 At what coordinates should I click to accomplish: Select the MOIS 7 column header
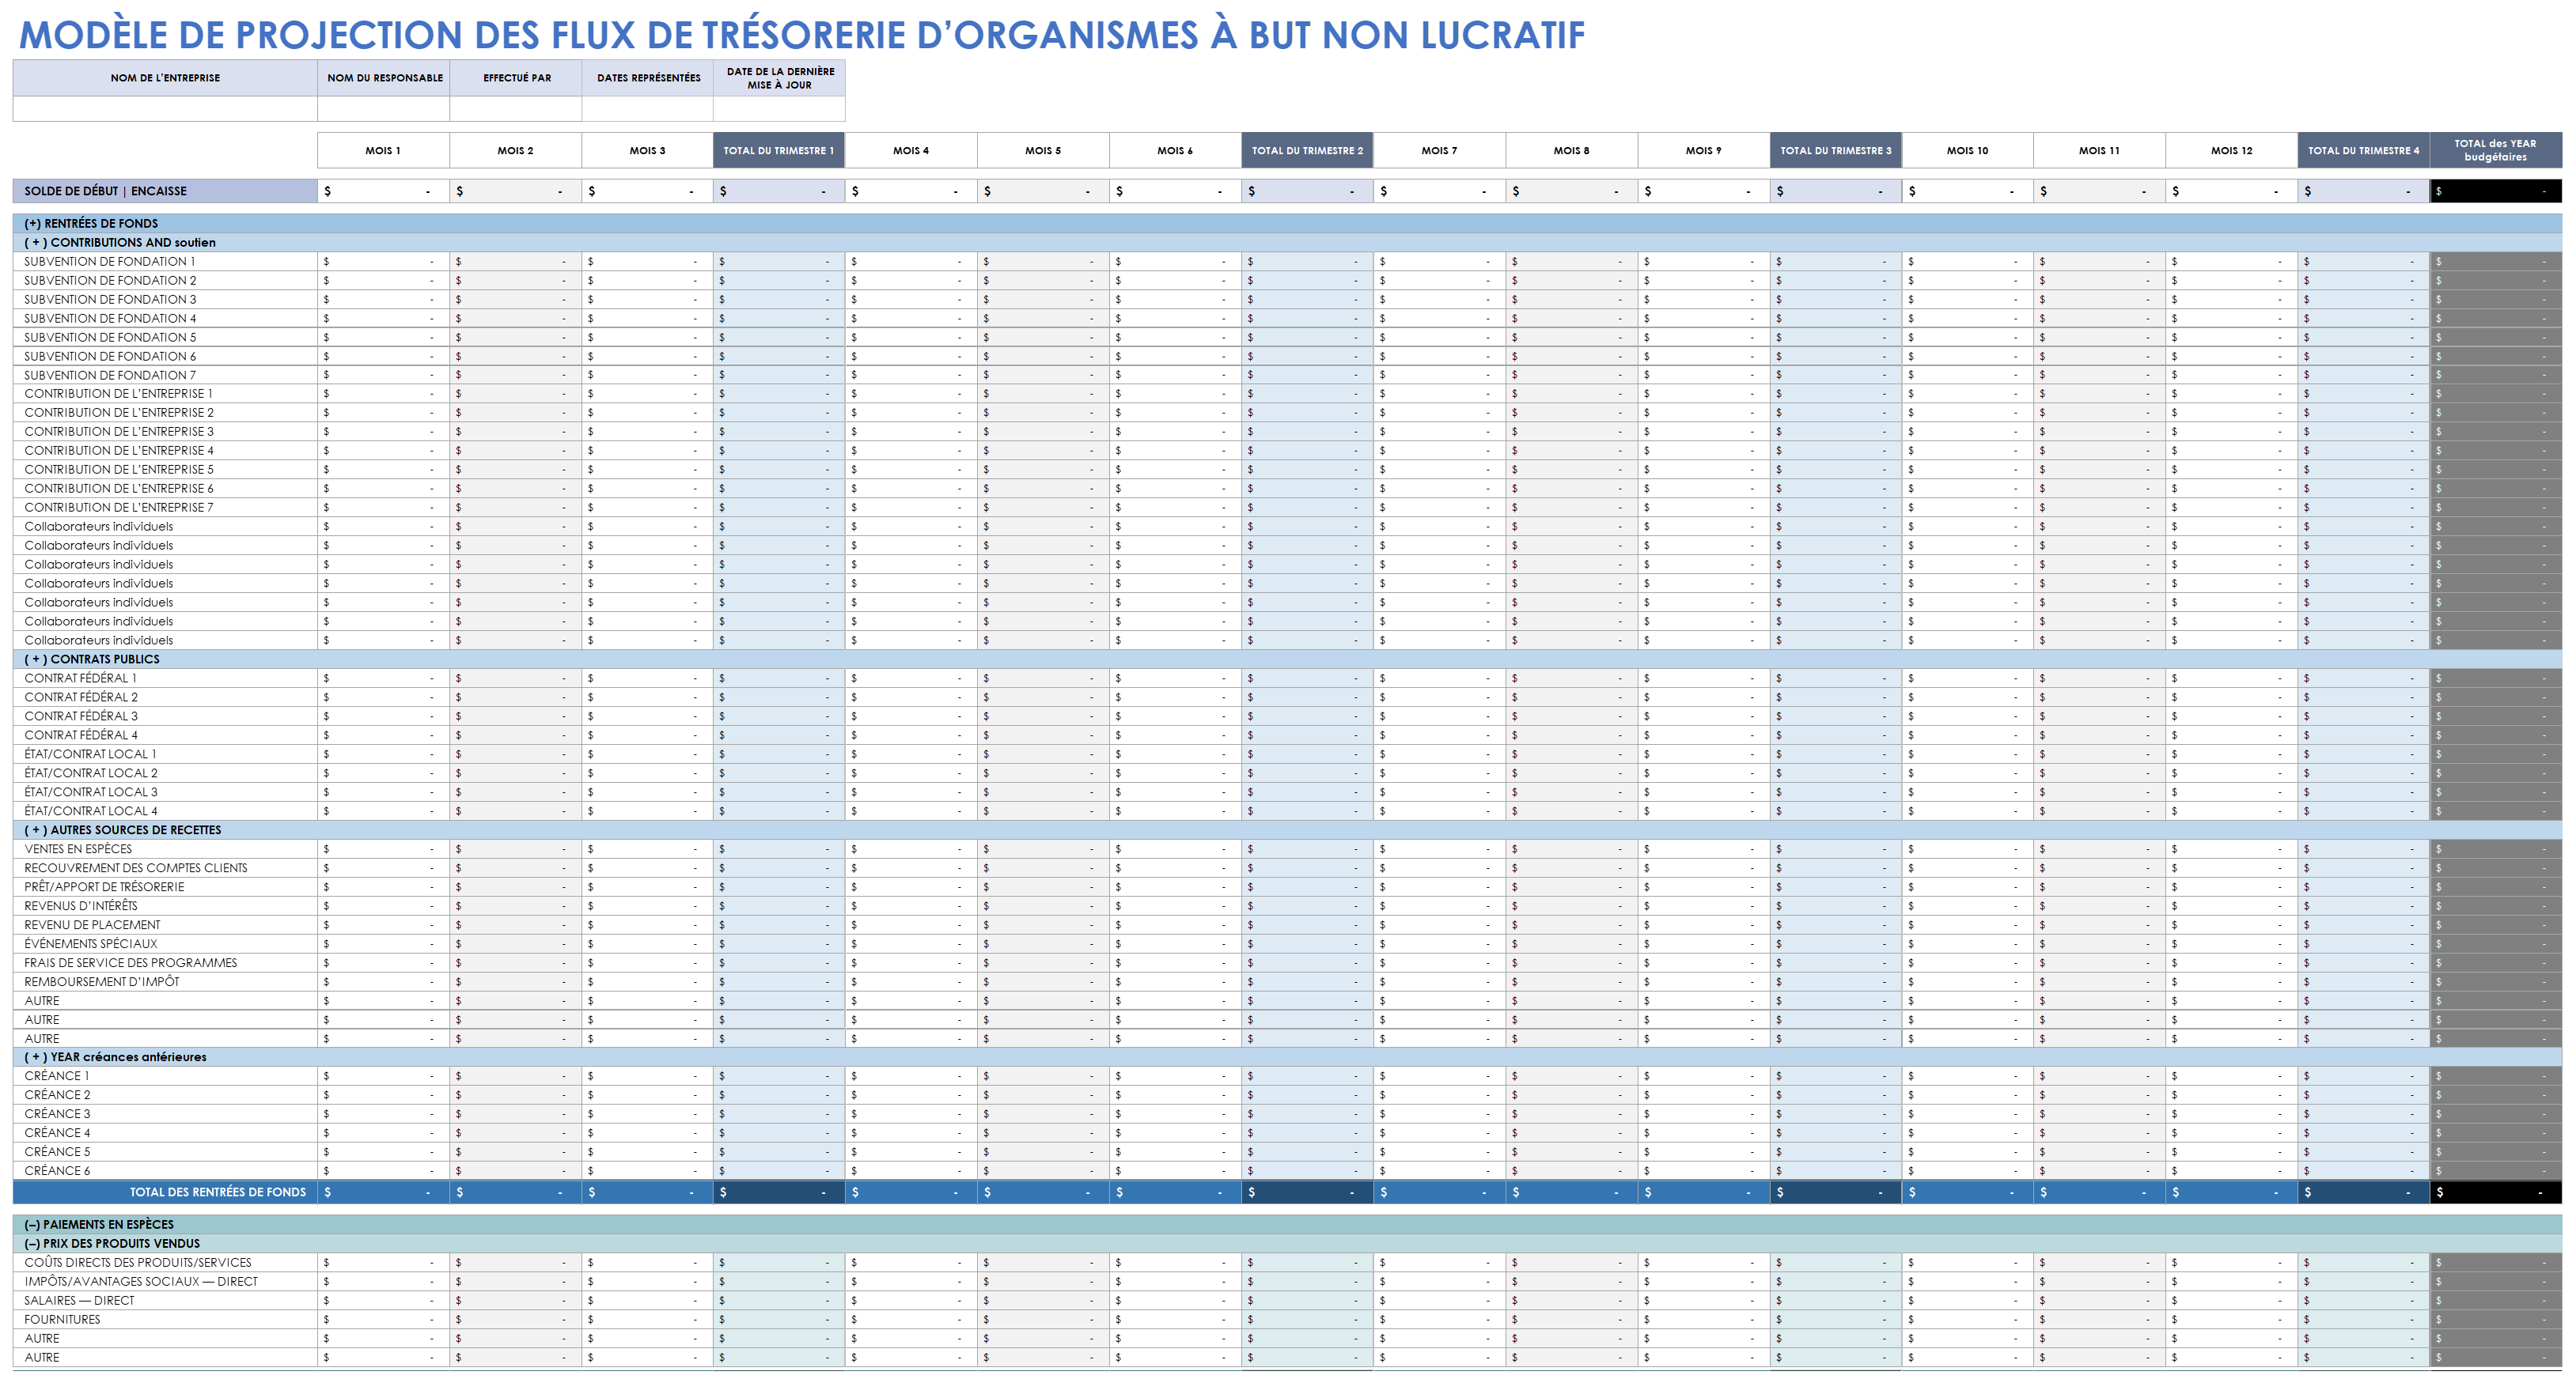click(x=1439, y=150)
